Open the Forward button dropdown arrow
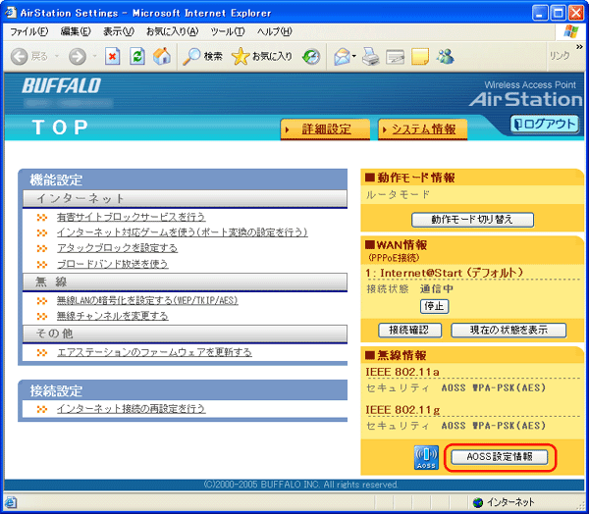Image resolution: width=589 pixels, height=514 pixels. click(x=94, y=56)
